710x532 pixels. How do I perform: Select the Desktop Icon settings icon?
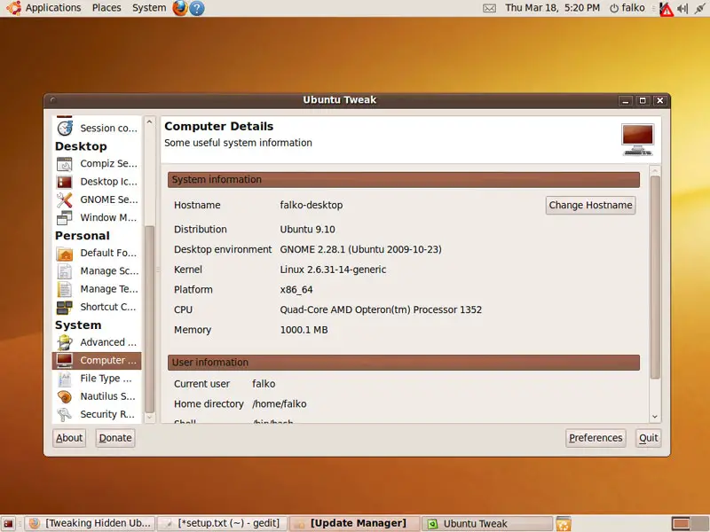(x=65, y=182)
